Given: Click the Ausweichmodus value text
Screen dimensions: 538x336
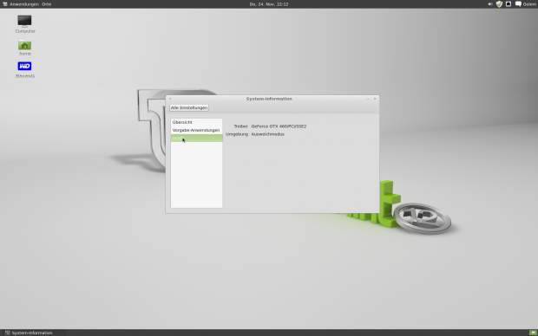Looking at the screenshot, I should 267,134.
